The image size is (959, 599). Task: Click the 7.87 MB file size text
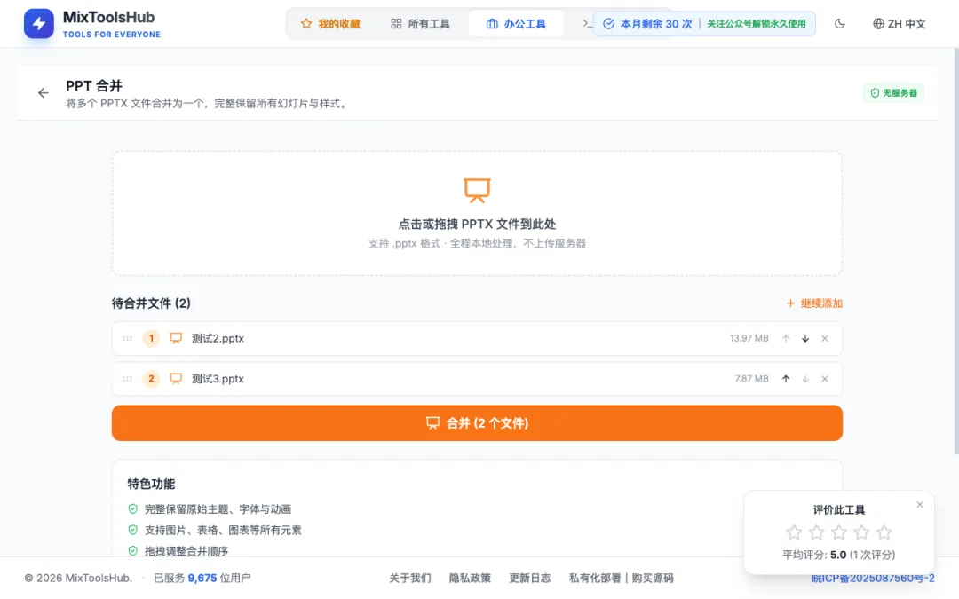(752, 379)
